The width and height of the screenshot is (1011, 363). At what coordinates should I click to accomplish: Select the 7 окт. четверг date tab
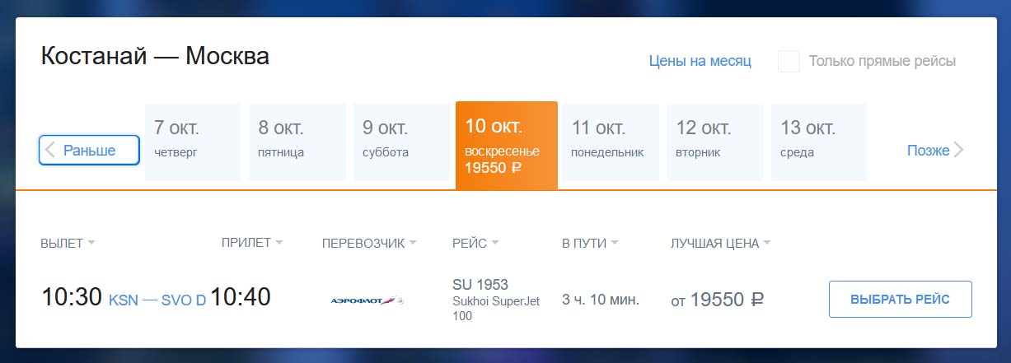tap(193, 142)
